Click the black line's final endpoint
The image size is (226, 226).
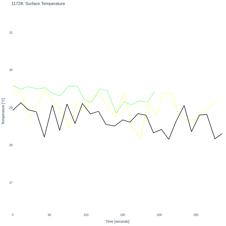[x=222, y=134]
